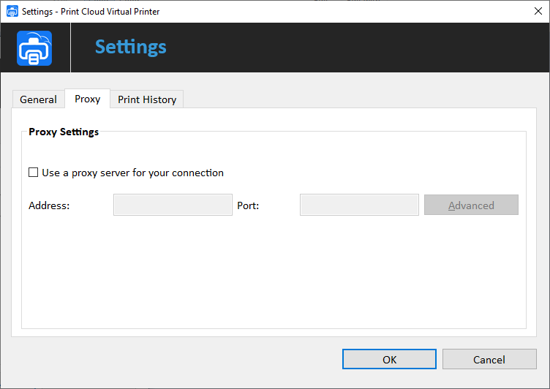Switch to the General tab
This screenshot has height=389, width=550.
tap(38, 99)
